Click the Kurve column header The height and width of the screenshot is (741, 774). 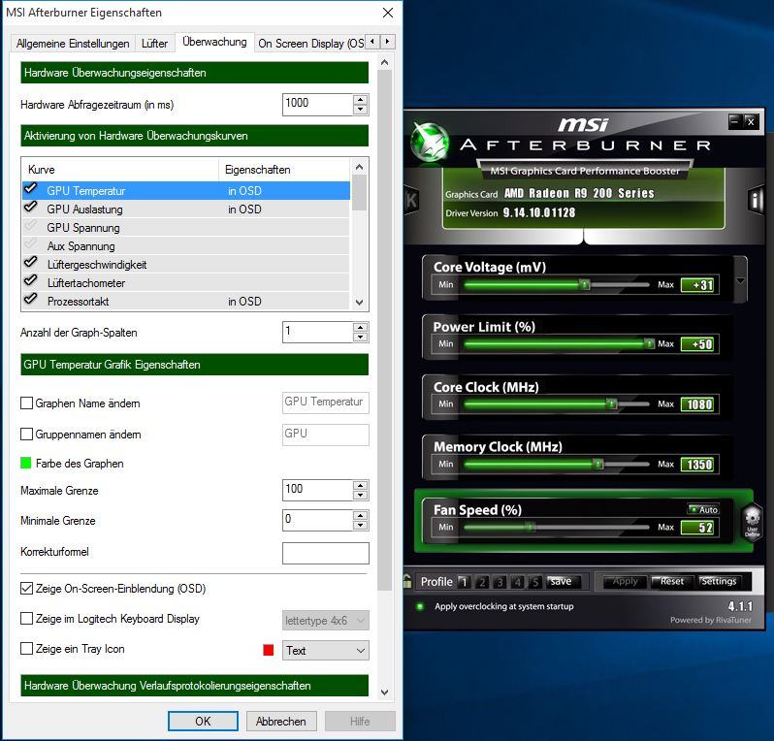pos(120,170)
